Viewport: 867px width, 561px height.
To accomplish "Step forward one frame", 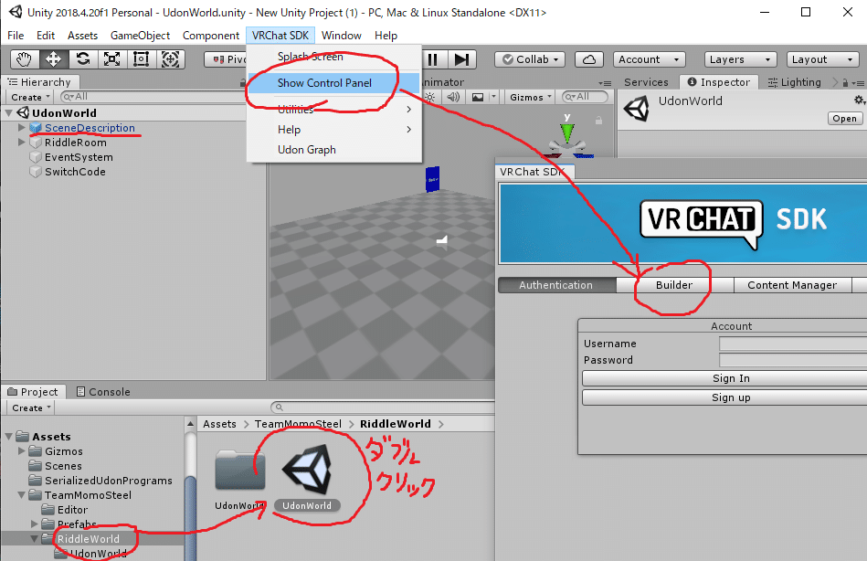I will point(461,59).
